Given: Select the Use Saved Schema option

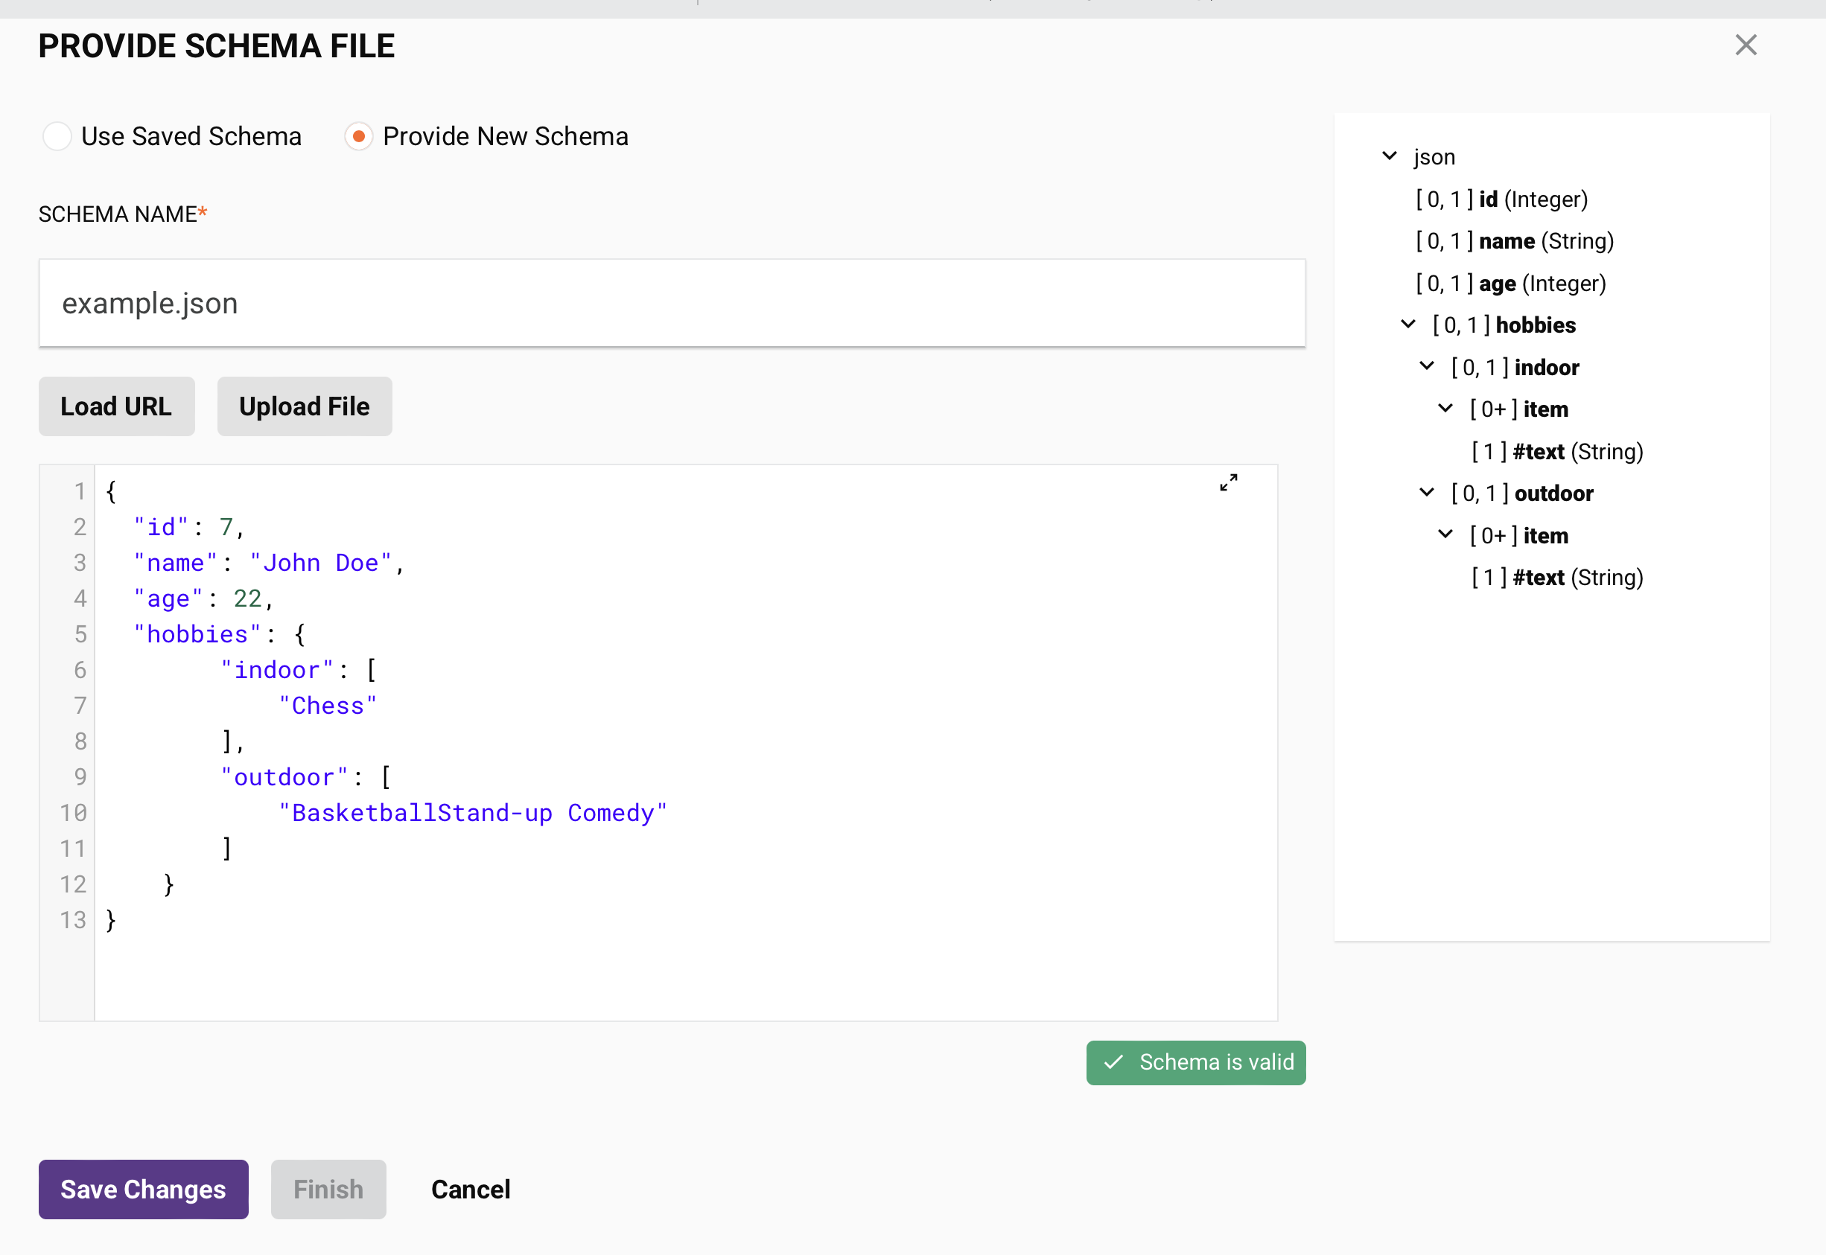Looking at the screenshot, I should 57,136.
